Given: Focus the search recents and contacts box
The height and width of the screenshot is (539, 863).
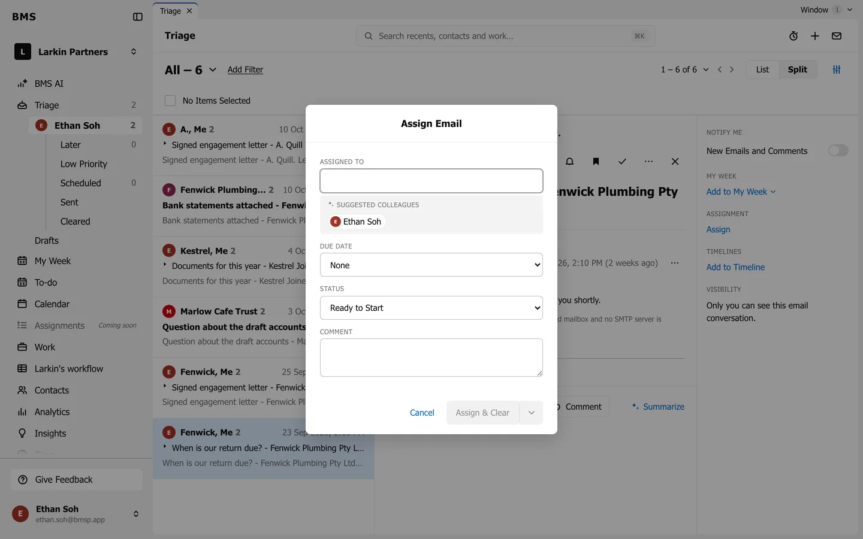Looking at the screenshot, I should pyautogui.click(x=505, y=36).
